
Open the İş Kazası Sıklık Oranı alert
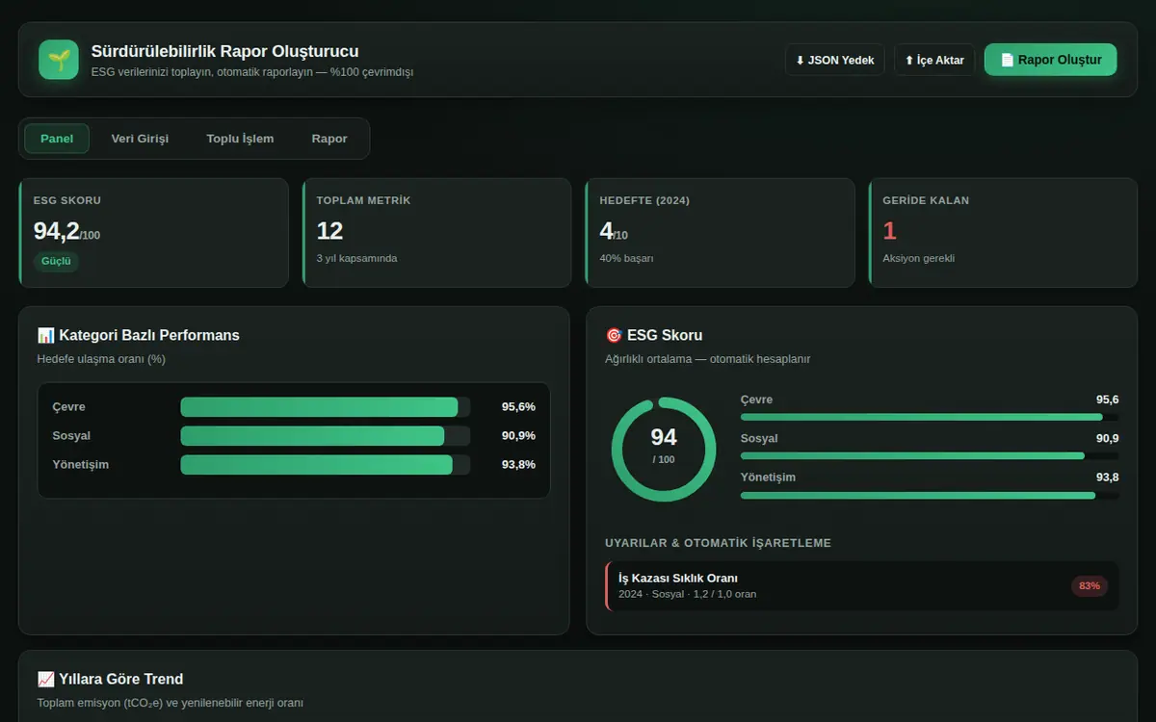(x=862, y=585)
